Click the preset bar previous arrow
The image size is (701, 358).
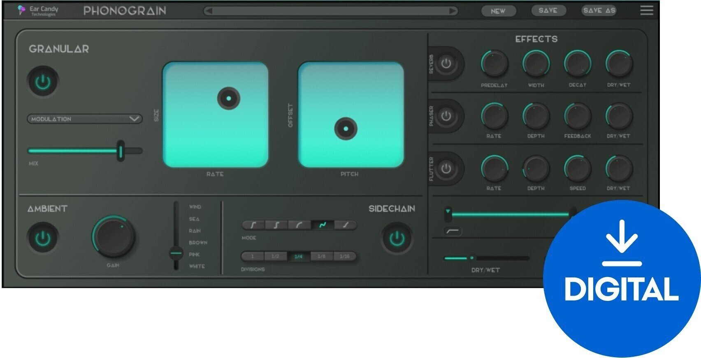[x=209, y=11]
